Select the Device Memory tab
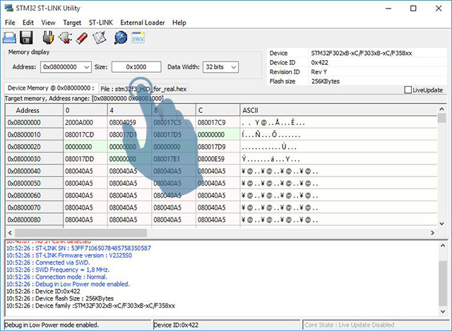Screen dimensions: 452x331 click(x=49, y=88)
